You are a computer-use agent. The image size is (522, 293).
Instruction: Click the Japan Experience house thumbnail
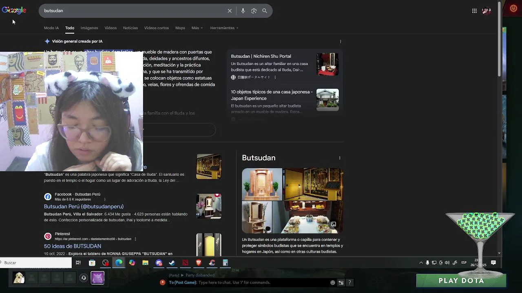[327, 100]
